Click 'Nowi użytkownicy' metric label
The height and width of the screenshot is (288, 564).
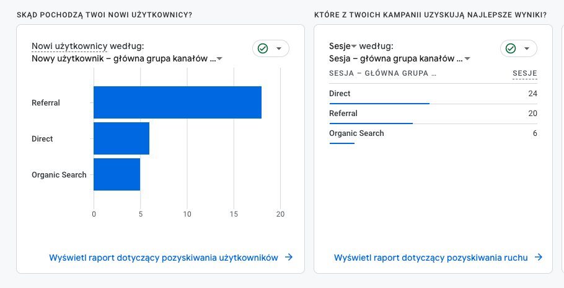69,46
